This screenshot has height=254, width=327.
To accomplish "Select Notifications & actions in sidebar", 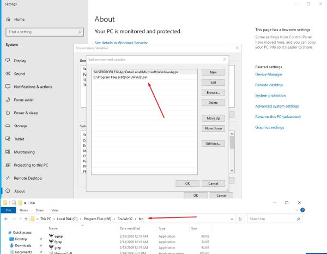I will [x=33, y=87].
